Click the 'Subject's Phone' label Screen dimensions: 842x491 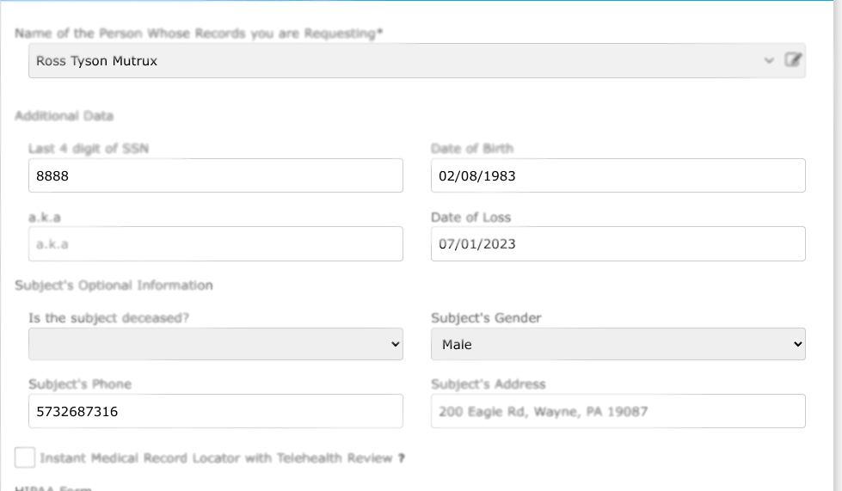click(x=79, y=384)
